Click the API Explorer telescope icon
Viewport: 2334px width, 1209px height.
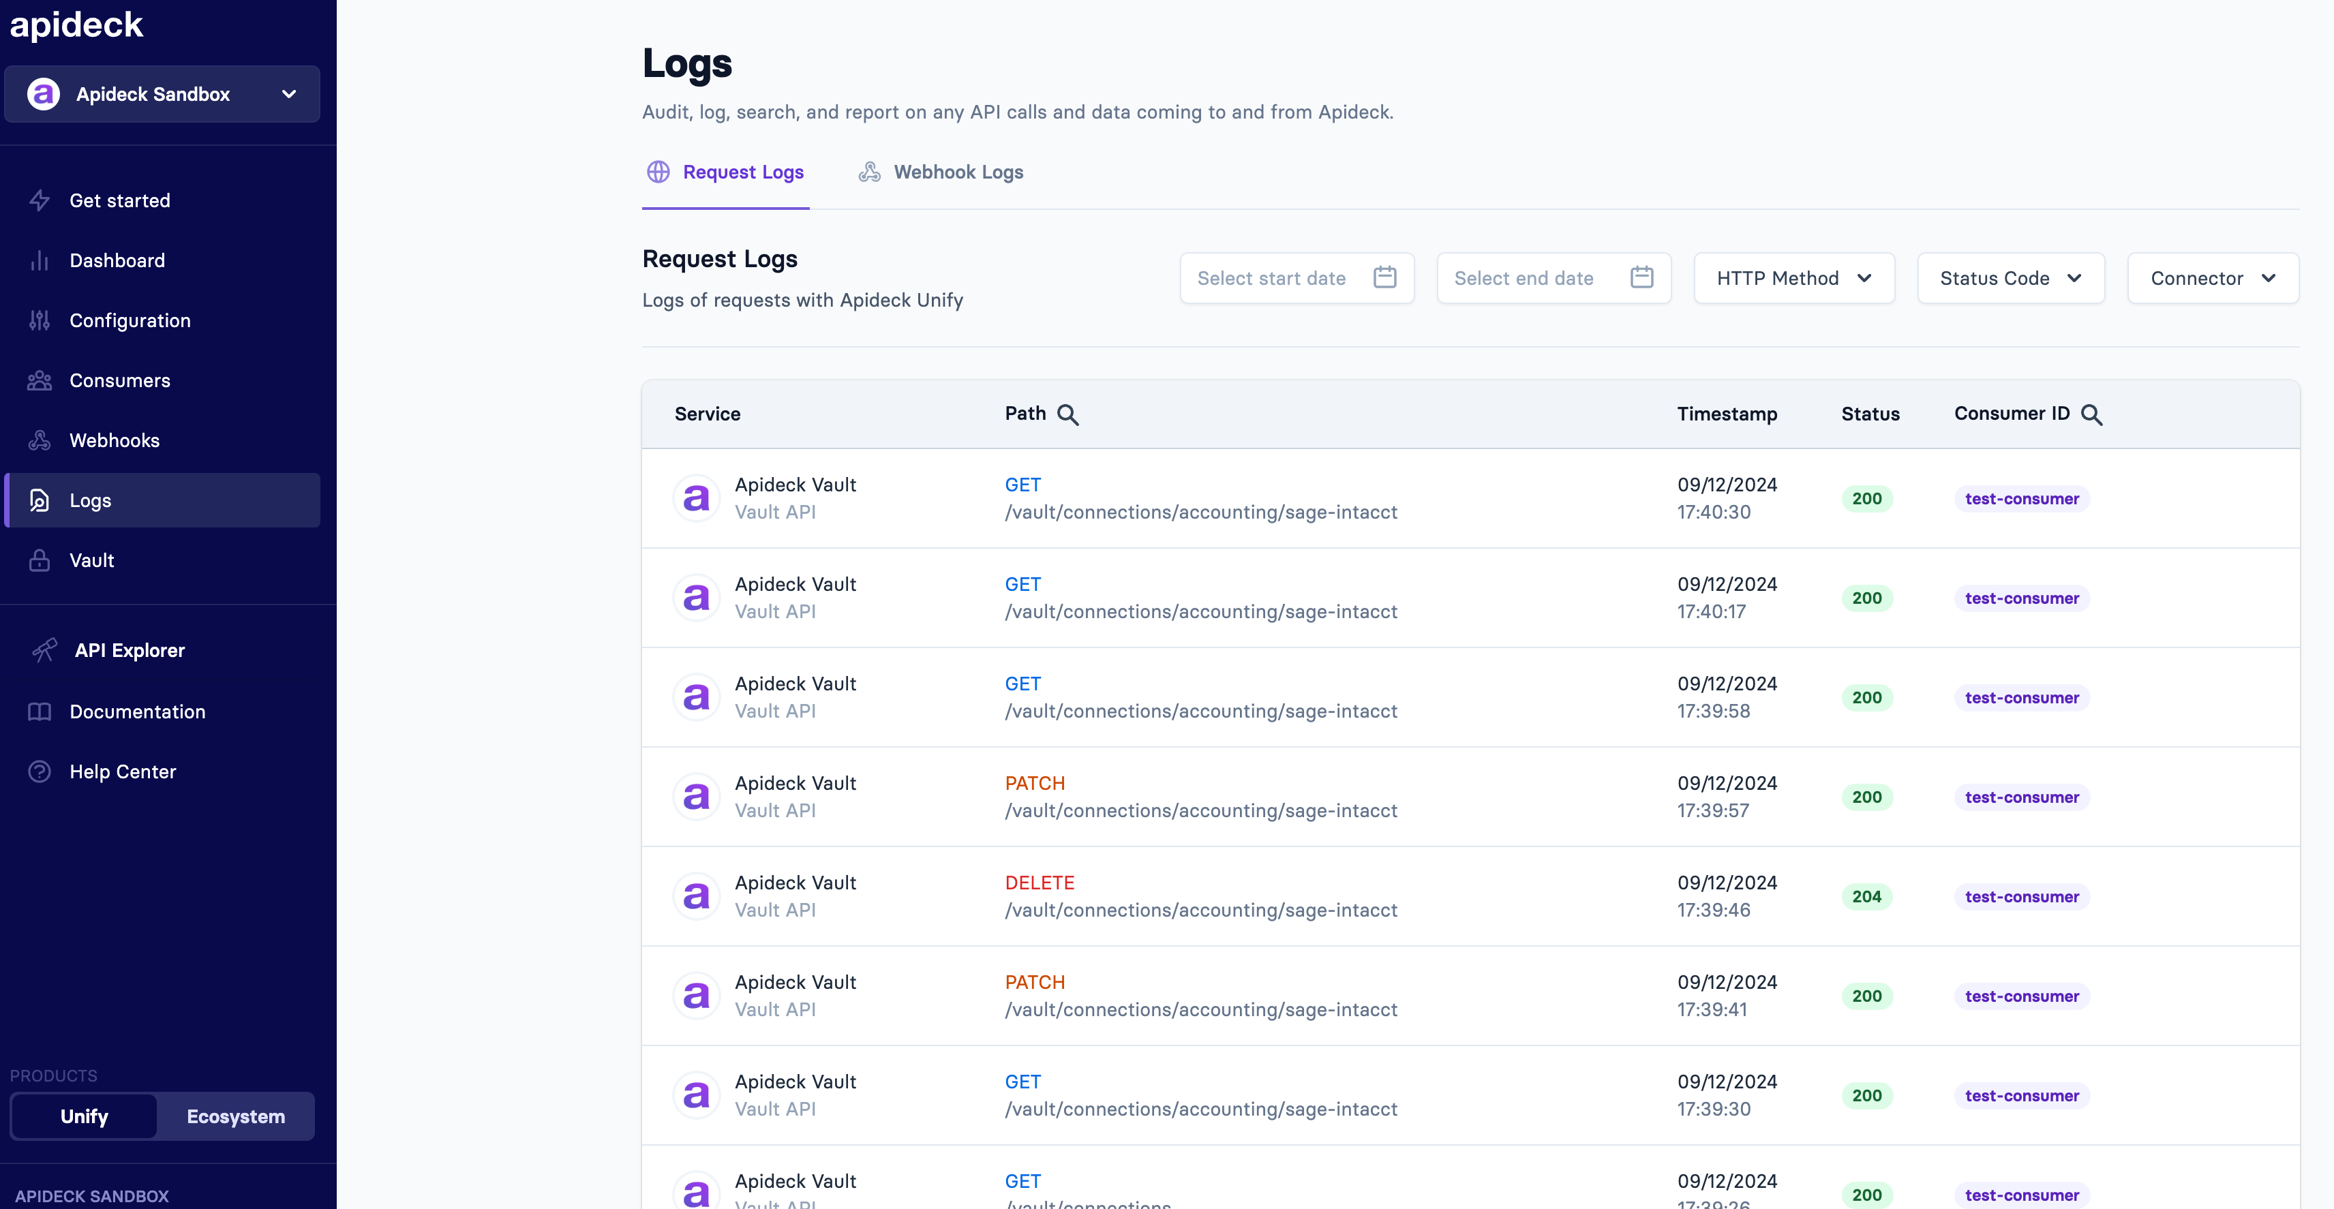(44, 650)
